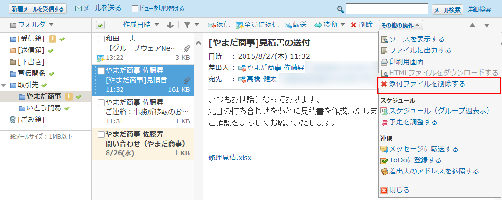The width and height of the screenshot is (502, 200).
Task: Click the ごみ箱 trash can icon
Action: click(x=13, y=120)
